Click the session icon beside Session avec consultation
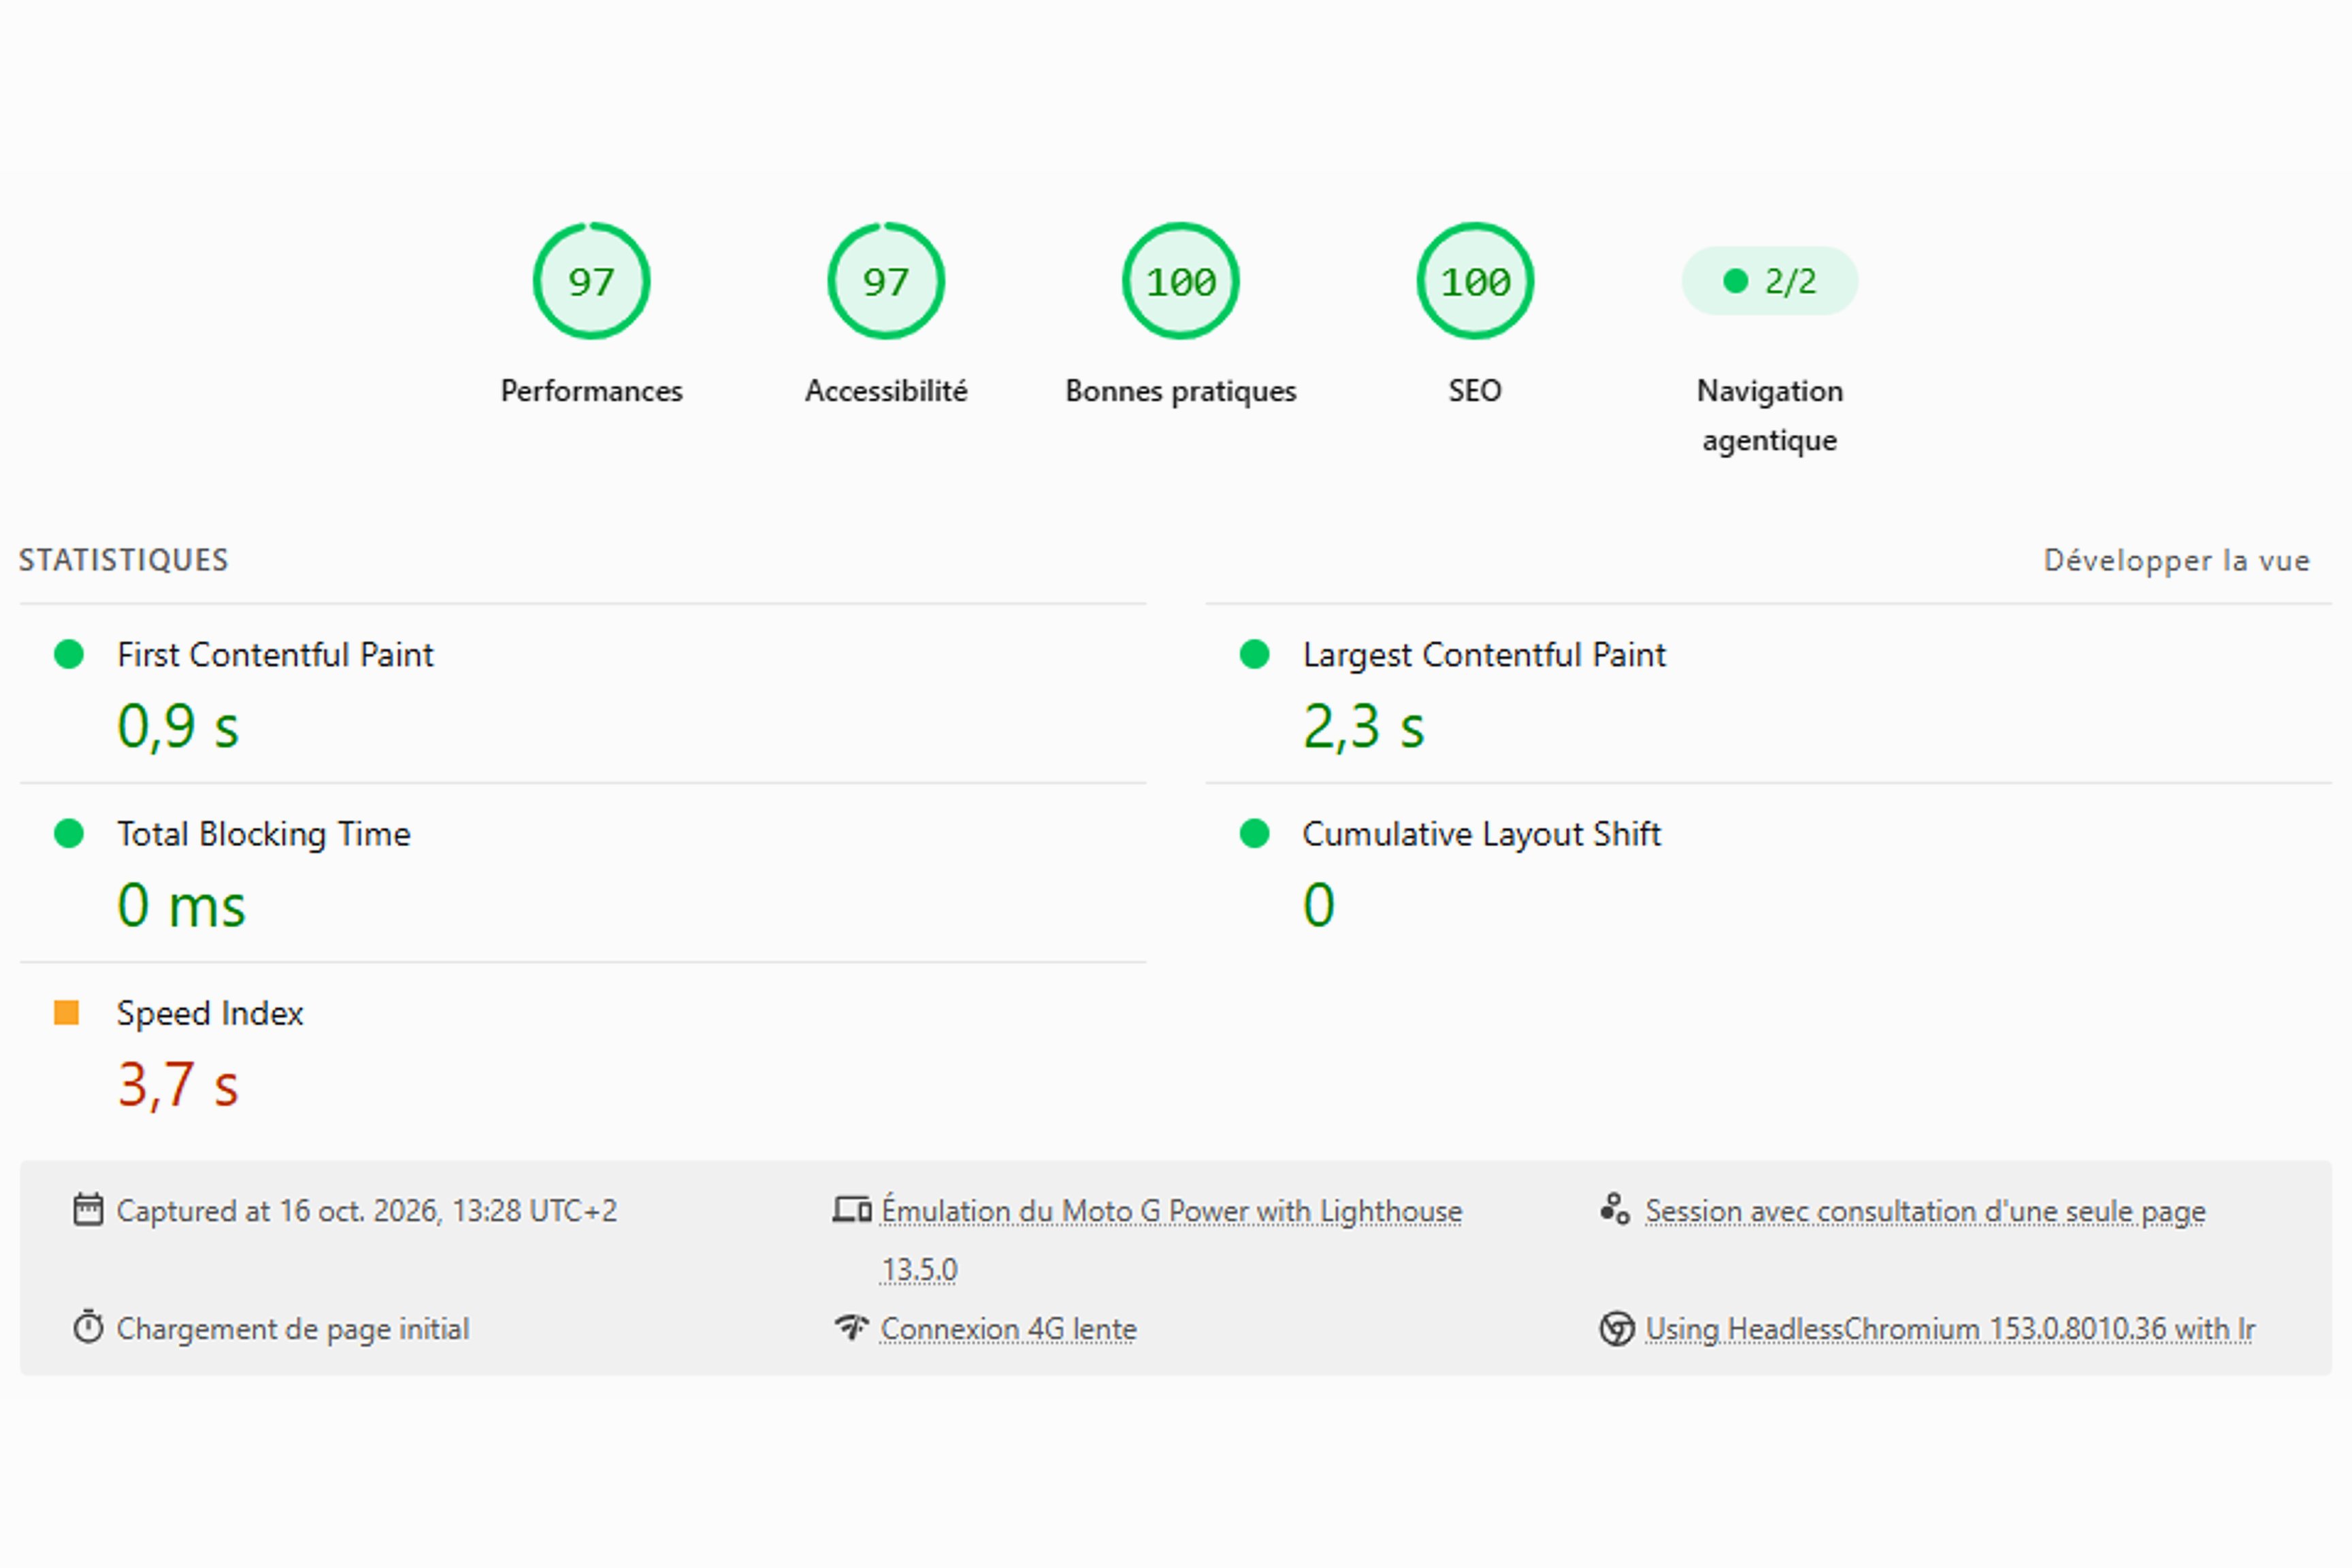2352x1568 pixels. point(1615,1209)
